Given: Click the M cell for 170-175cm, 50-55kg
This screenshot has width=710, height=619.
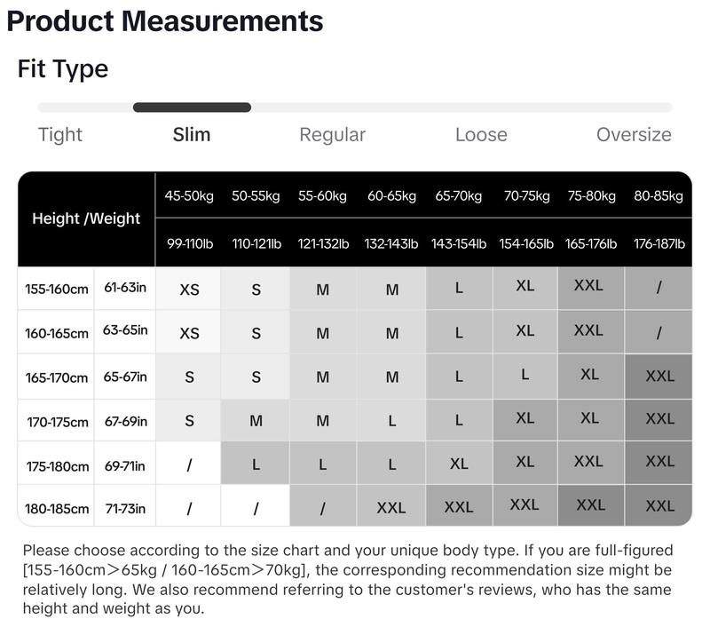Looking at the screenshot, I should click(x=256, y=421).
